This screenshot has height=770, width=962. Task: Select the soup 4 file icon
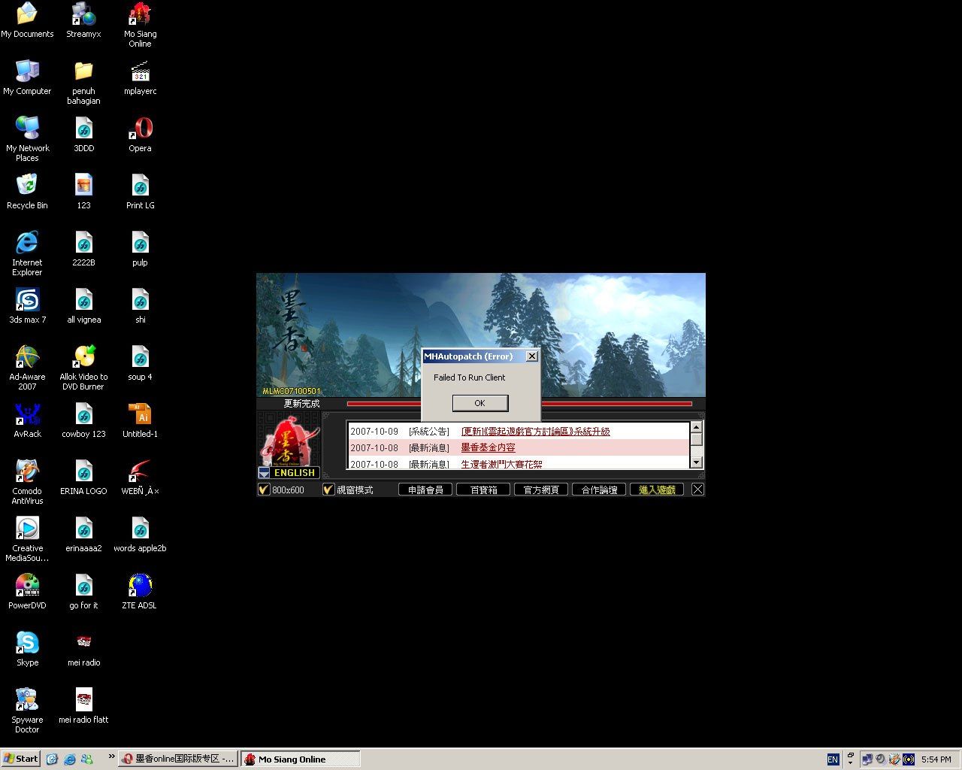(140, 364)
